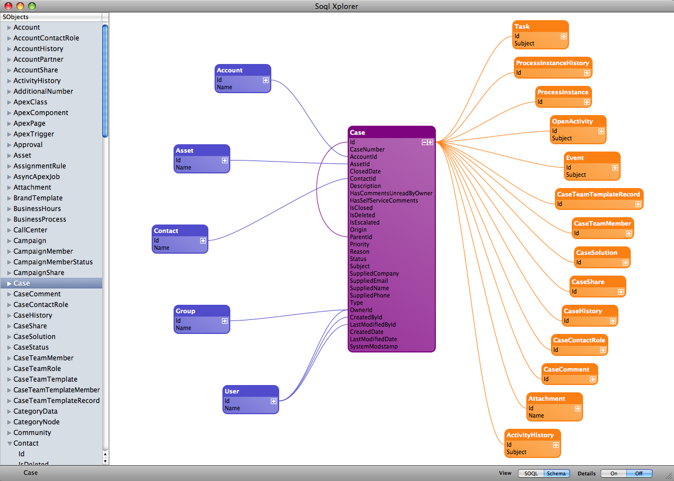Click ParentId field in Case node
Image resolution: width=674 pixels, height=481 pixels.
click(361, 237)
